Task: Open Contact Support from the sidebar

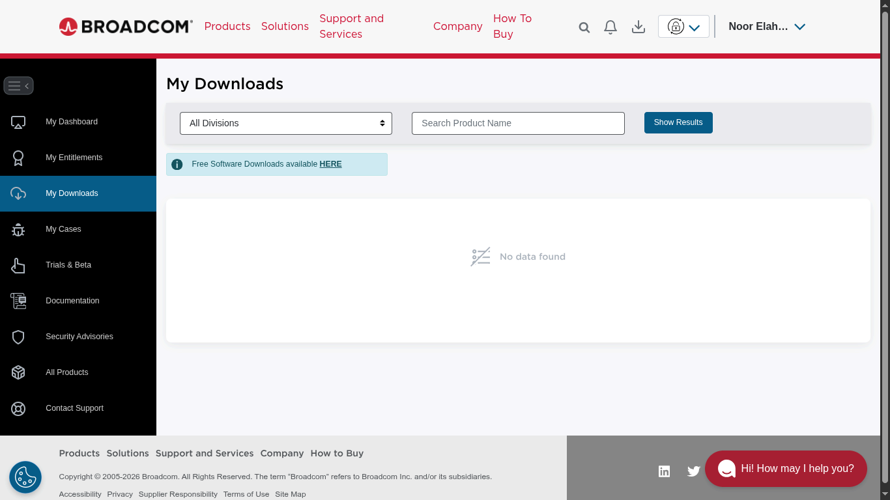Action: coord(74,408)
